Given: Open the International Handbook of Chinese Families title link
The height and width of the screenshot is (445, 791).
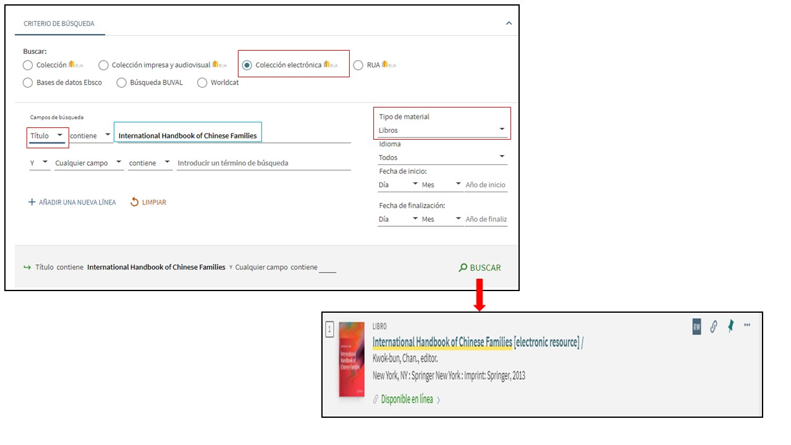Looking at the screenshot, I should point(442,342).
